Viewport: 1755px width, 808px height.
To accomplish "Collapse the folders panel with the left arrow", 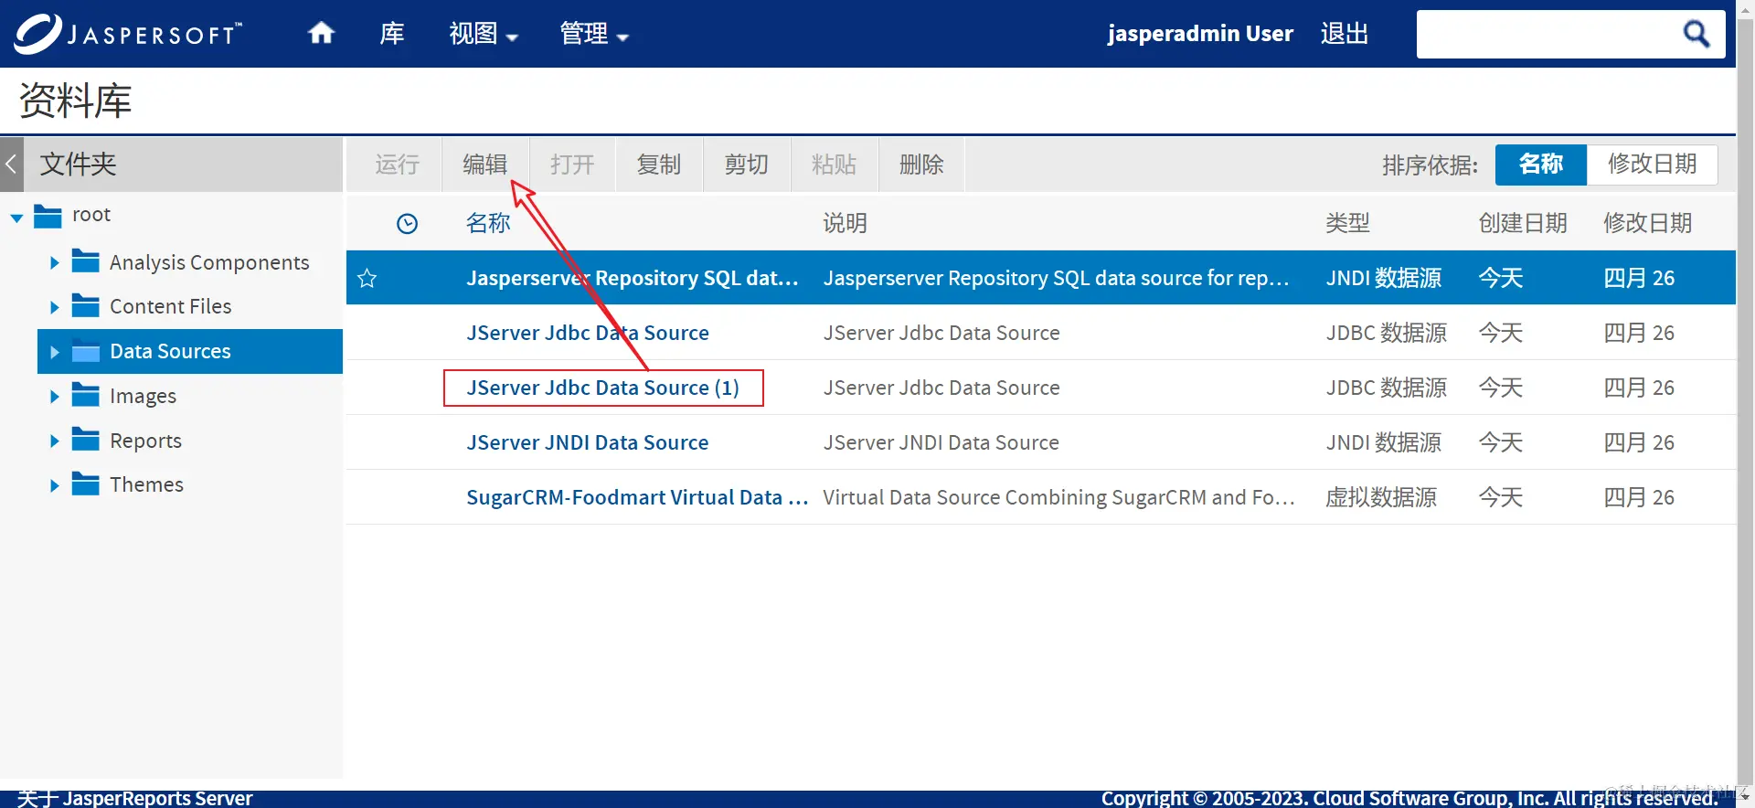I will coord(11,165).
